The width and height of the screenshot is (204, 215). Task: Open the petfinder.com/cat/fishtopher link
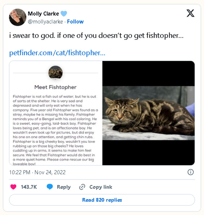pyautogui.click(x=57, y=53)
